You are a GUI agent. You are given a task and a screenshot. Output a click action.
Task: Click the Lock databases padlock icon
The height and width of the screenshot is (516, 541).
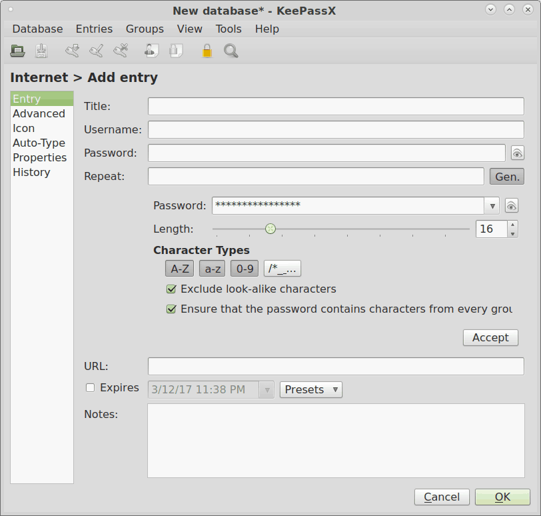coord(207,51)
